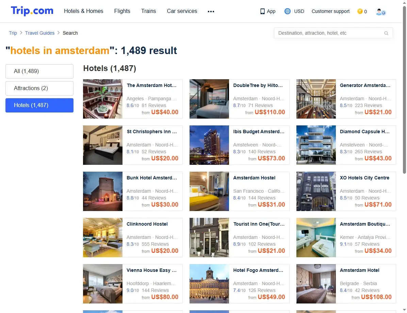
Task: Click the US$108.00 price
Action: 376,297
